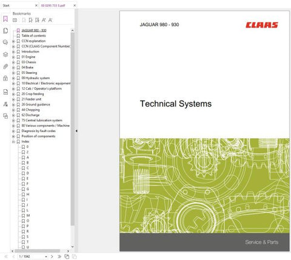Click the bookmarks scroll-up arrow
Viewport: 291px width, 260px height.
73,30
